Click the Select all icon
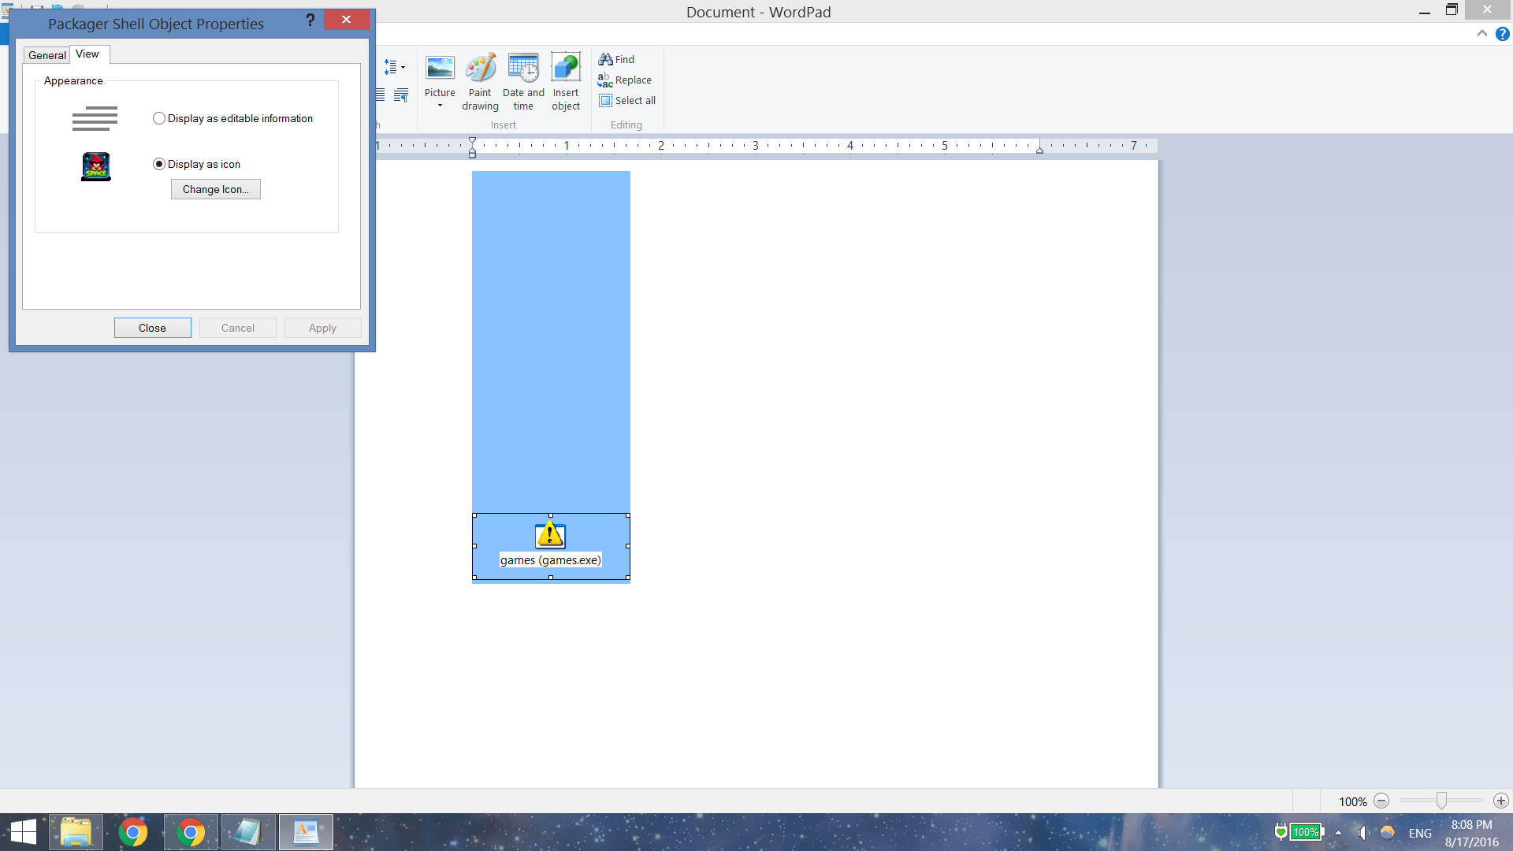Screen dimensions: 1513x851 pyautogui.click(x=605, y=101)
